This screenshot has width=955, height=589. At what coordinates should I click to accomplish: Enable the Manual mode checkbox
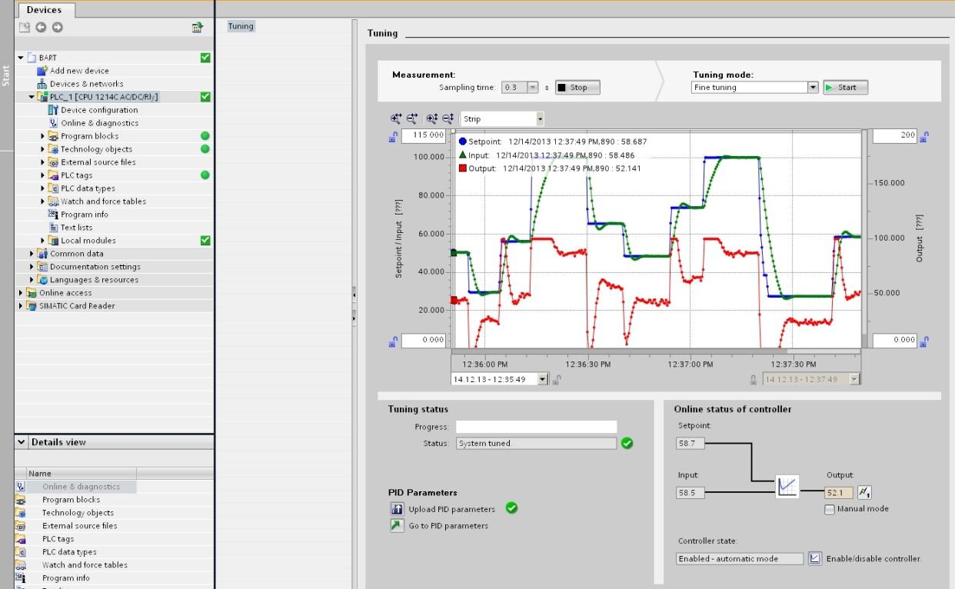tap(830, 509)
